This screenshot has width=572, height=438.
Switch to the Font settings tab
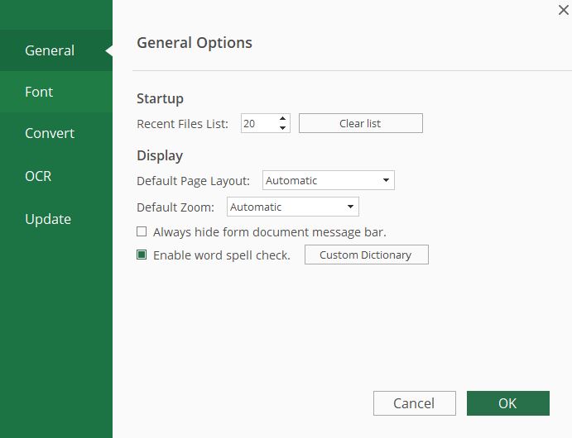[x=56, y=92]
